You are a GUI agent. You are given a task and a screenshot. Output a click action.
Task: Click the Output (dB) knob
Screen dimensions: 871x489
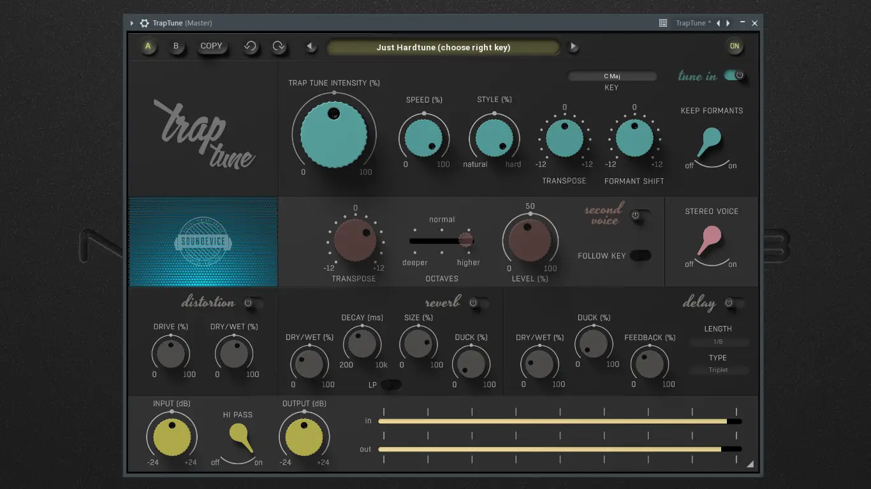pos(304,437)
